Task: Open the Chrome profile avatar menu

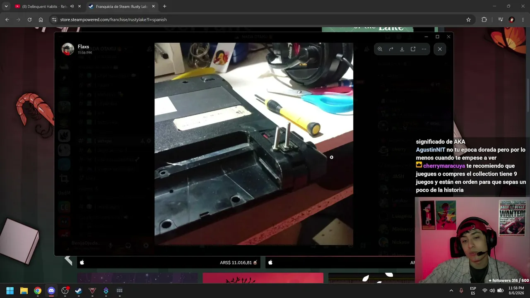Action: [x=512, y=19]
